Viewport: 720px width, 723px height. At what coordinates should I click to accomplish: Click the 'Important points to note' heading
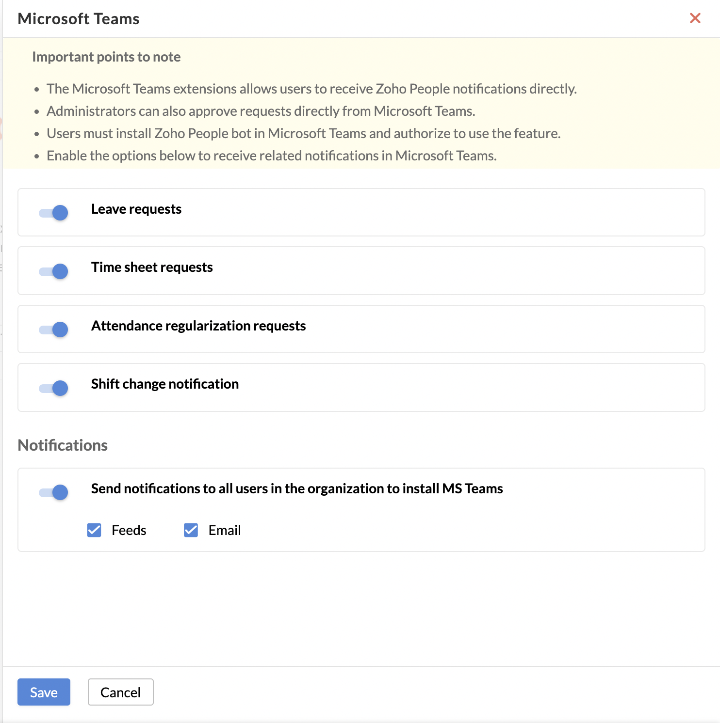106,57
